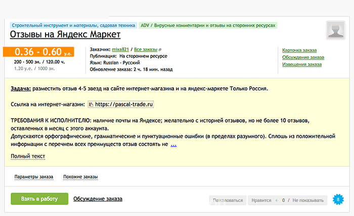Click the blue badge with number 8
Viewport: 354px width, 216px height.
(x=338, y=199)
